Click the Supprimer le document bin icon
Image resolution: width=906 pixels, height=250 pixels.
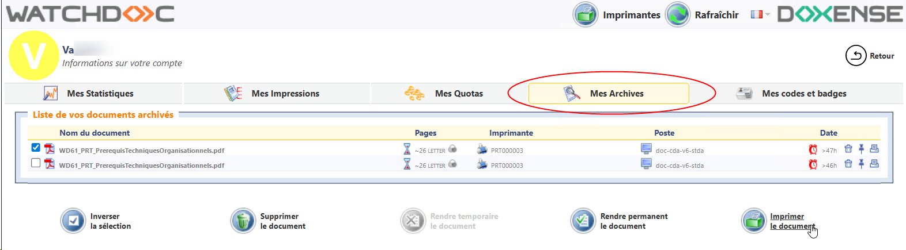pos(243,221)
